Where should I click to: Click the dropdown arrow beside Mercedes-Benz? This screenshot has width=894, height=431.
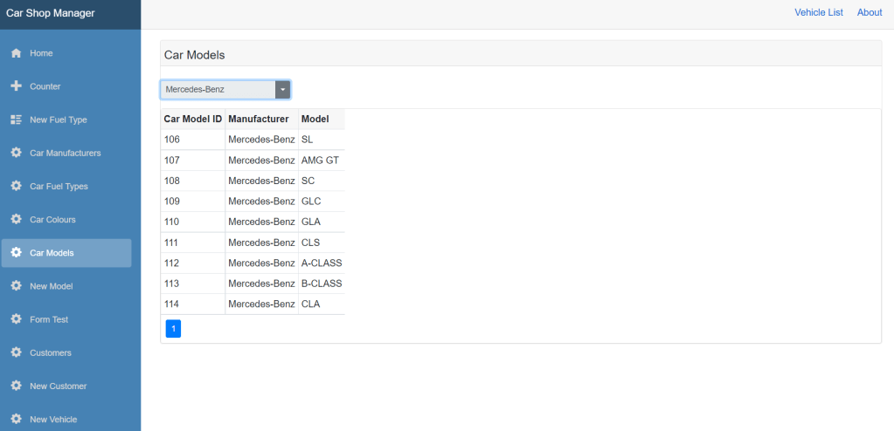pos(282,89)
